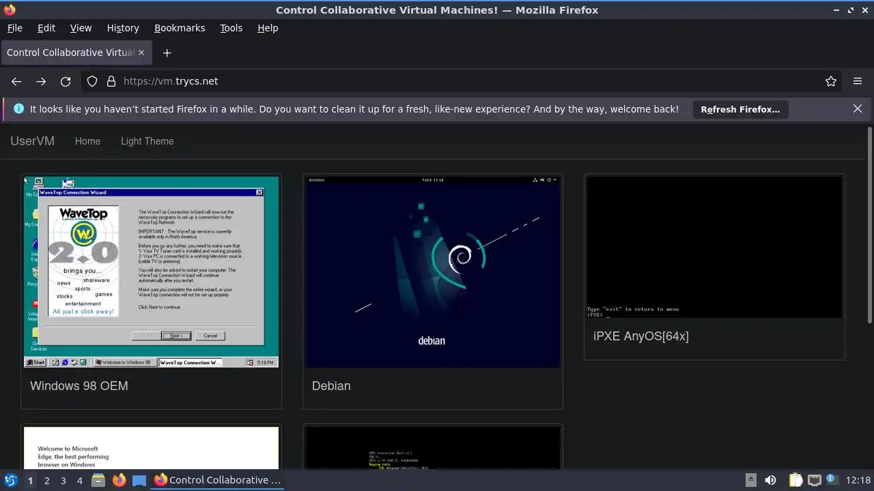
Task: Bookmark this page with the star
Action: (831, 81)
